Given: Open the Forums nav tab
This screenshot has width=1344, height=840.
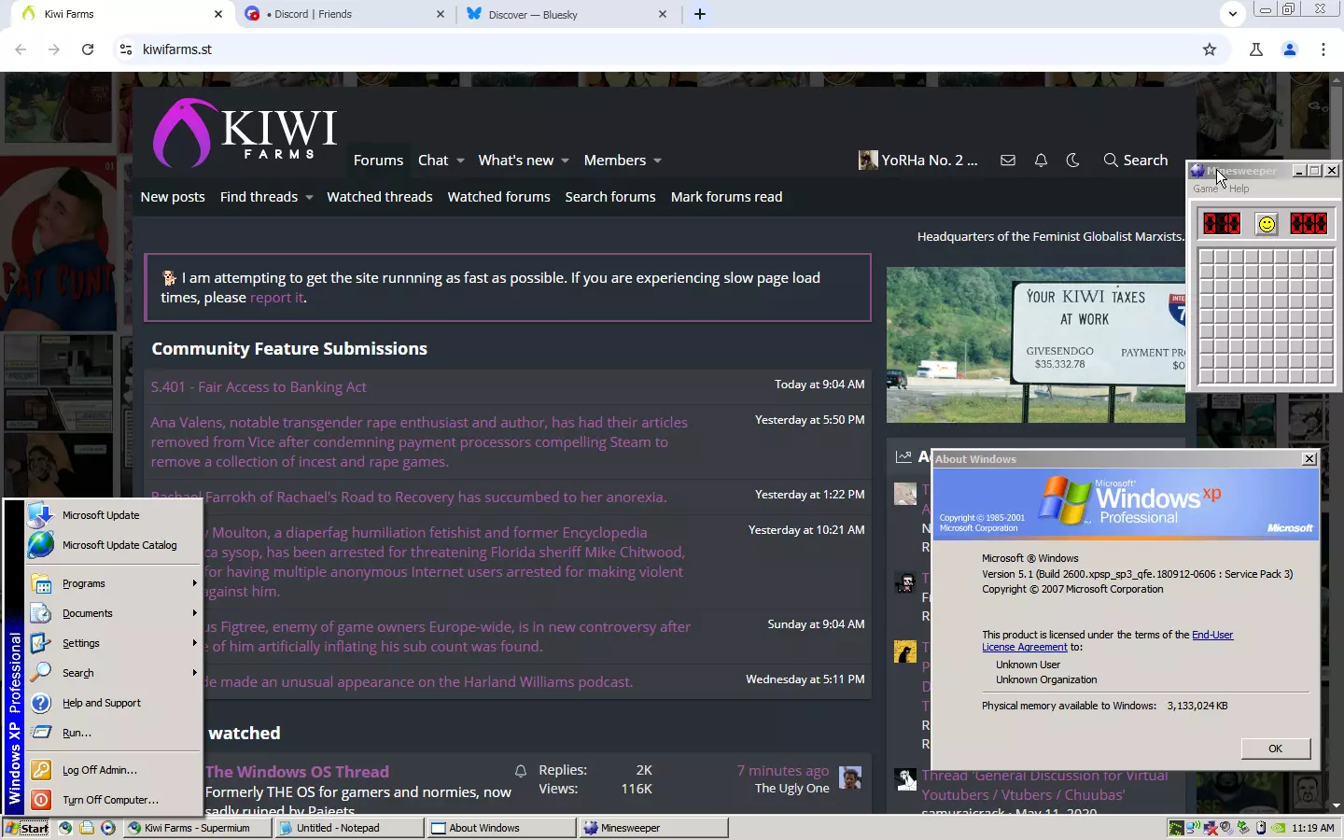Looking at the screenshot, I should coord(378,161).
